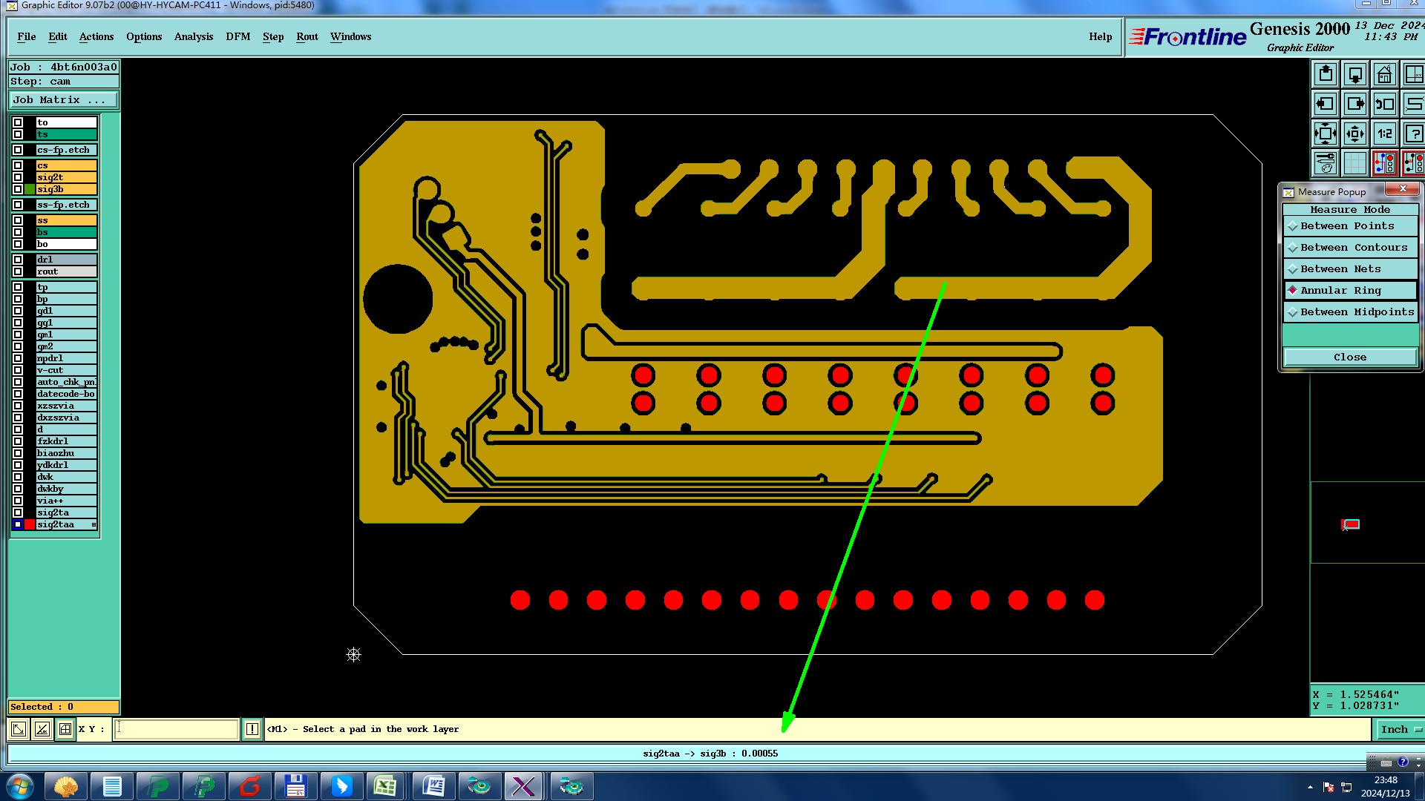Click Close in the Measure Popup
The image size is (1425, 801).
point(1350,357)
